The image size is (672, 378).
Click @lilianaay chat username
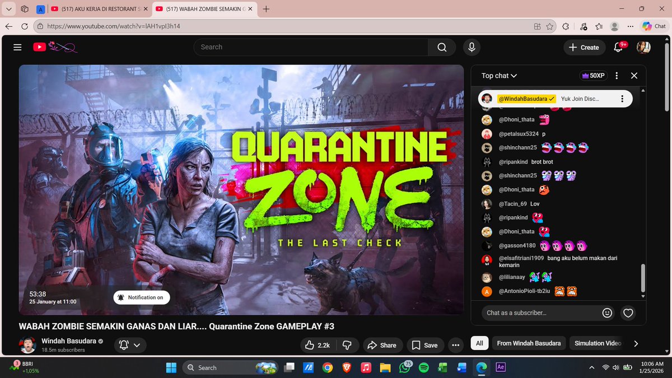512,278
